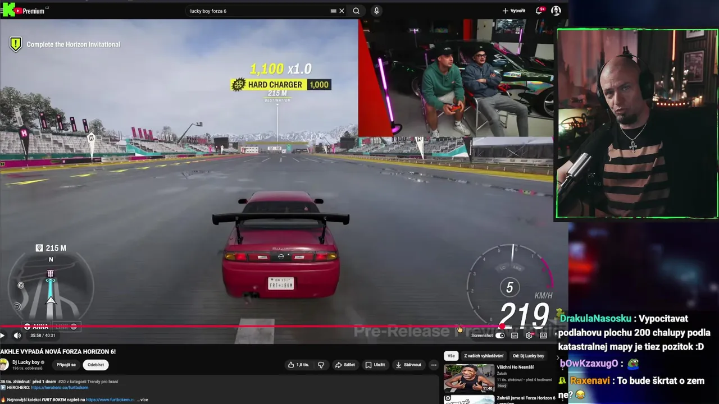Click the 'Complete the Horizon Invitational' objective text
The image size is (719, 404).
coord(73,44)
